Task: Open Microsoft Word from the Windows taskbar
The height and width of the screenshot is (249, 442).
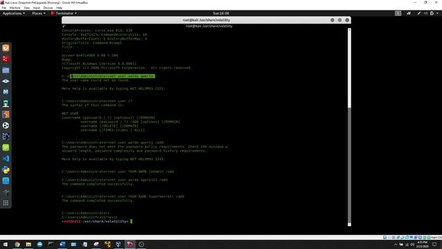Action: (62, 244)
